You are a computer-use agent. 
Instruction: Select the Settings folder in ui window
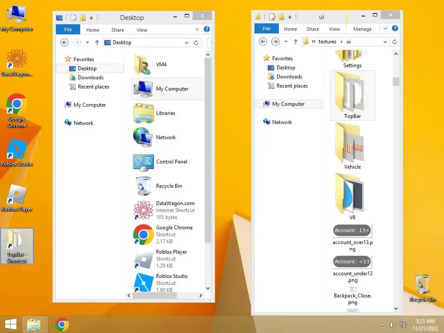coord(352,59)
